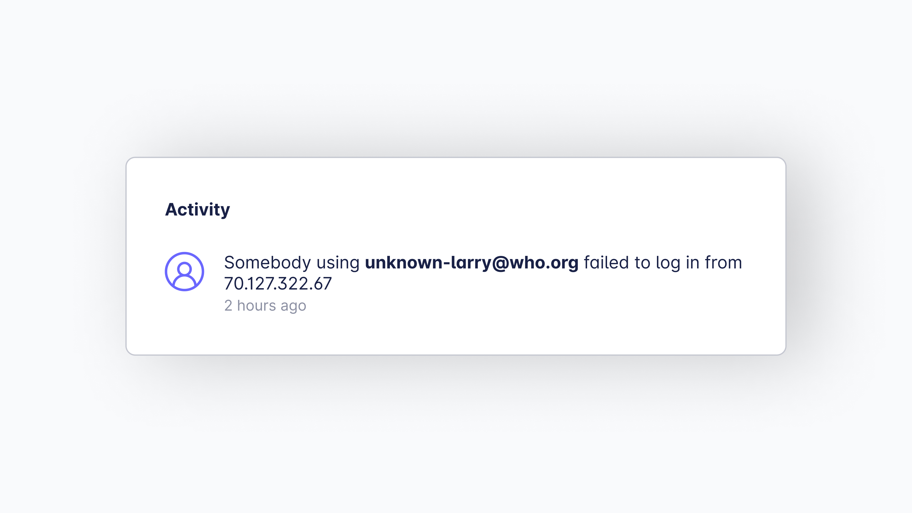Click the word failed in the activity message
Image resolution: width=912 pixels, height=513 pixels.
tap(606, 262)
